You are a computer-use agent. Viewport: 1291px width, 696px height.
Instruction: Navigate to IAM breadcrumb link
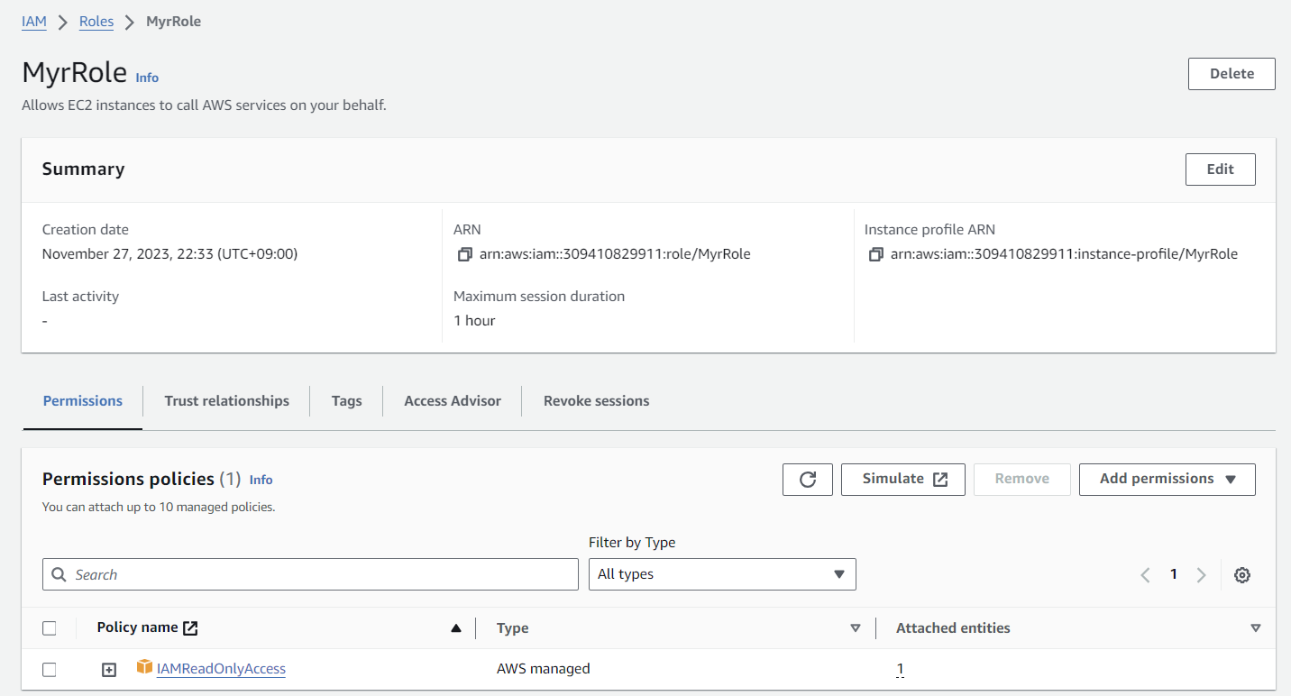34,22
